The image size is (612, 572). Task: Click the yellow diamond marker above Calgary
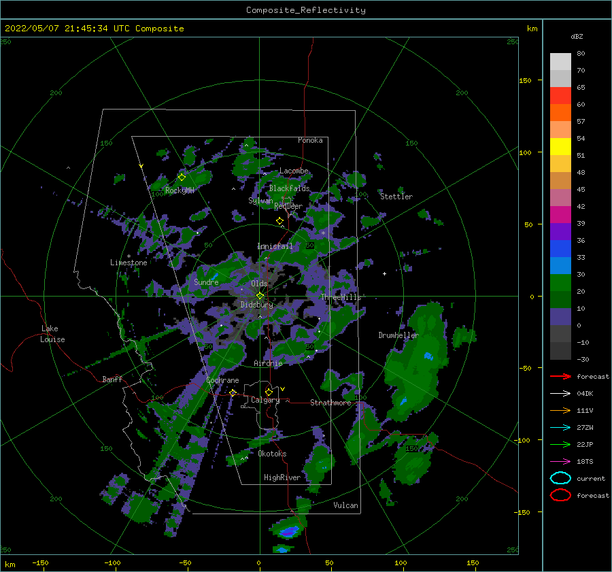[x=269, y=392]
